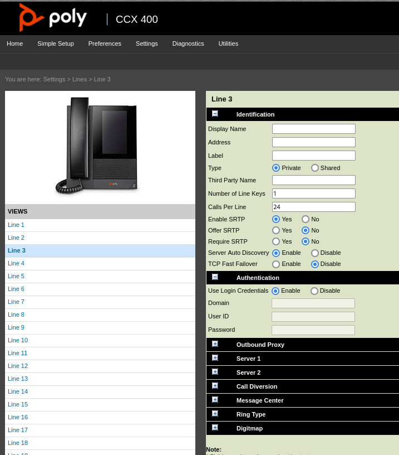Set Enable SRTP to No
Viewport: 399px width, 455px height.
306,219
